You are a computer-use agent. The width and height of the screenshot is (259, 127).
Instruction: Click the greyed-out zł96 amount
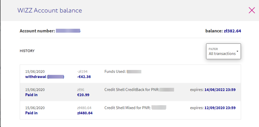point(81,90)
